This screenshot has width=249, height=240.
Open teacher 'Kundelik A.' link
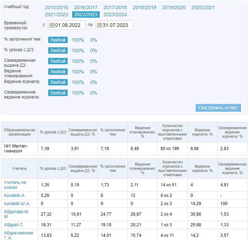[x=14, y=195]
